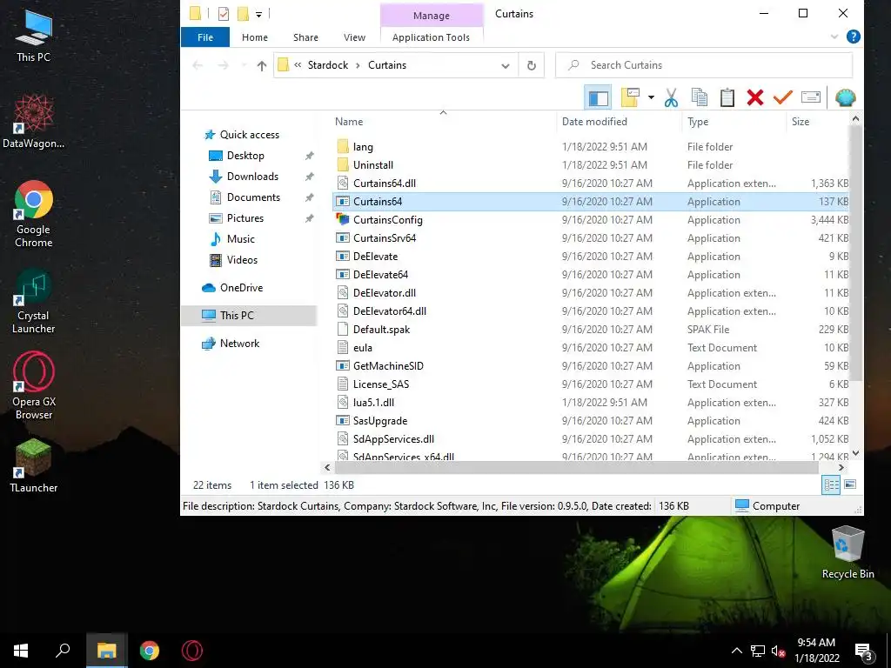Open Videos in the navigation pane

click(242, 260)
